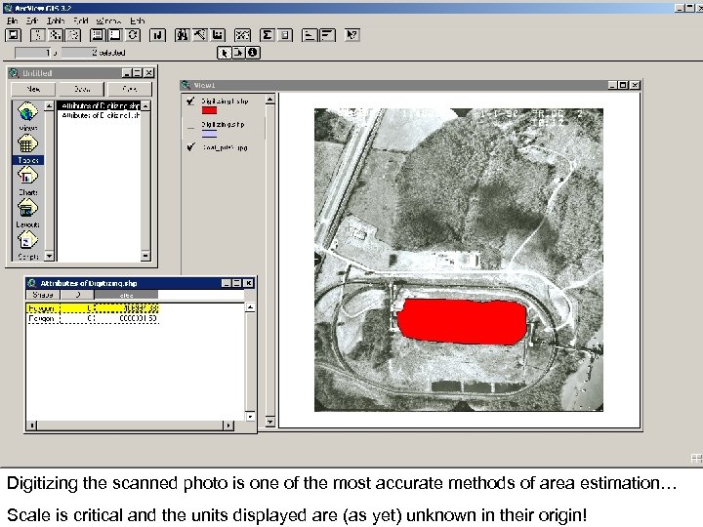Open the Query Builder hammer icon

click(x=200, y=35)
